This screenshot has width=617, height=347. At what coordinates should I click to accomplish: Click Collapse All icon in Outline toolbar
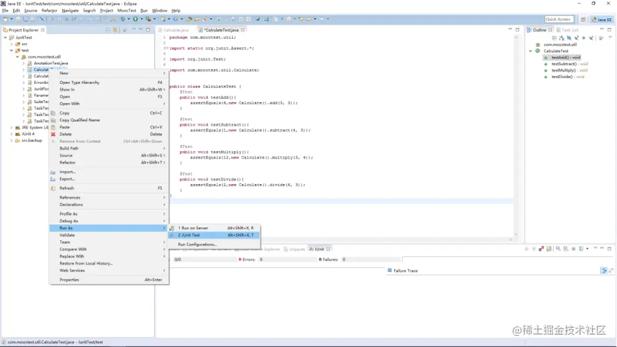click(x=554, y=38)
